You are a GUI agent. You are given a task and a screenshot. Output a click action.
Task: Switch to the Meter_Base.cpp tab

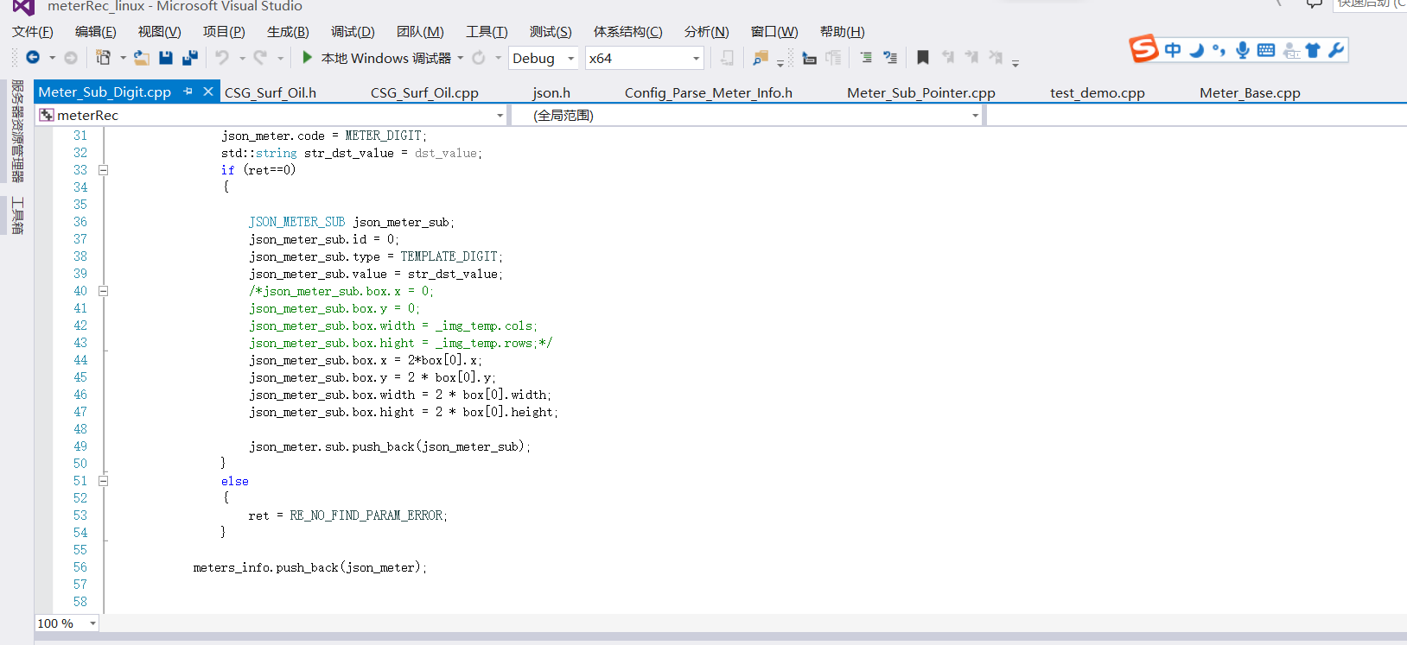pyautogui.click(x=1250, y=92)
